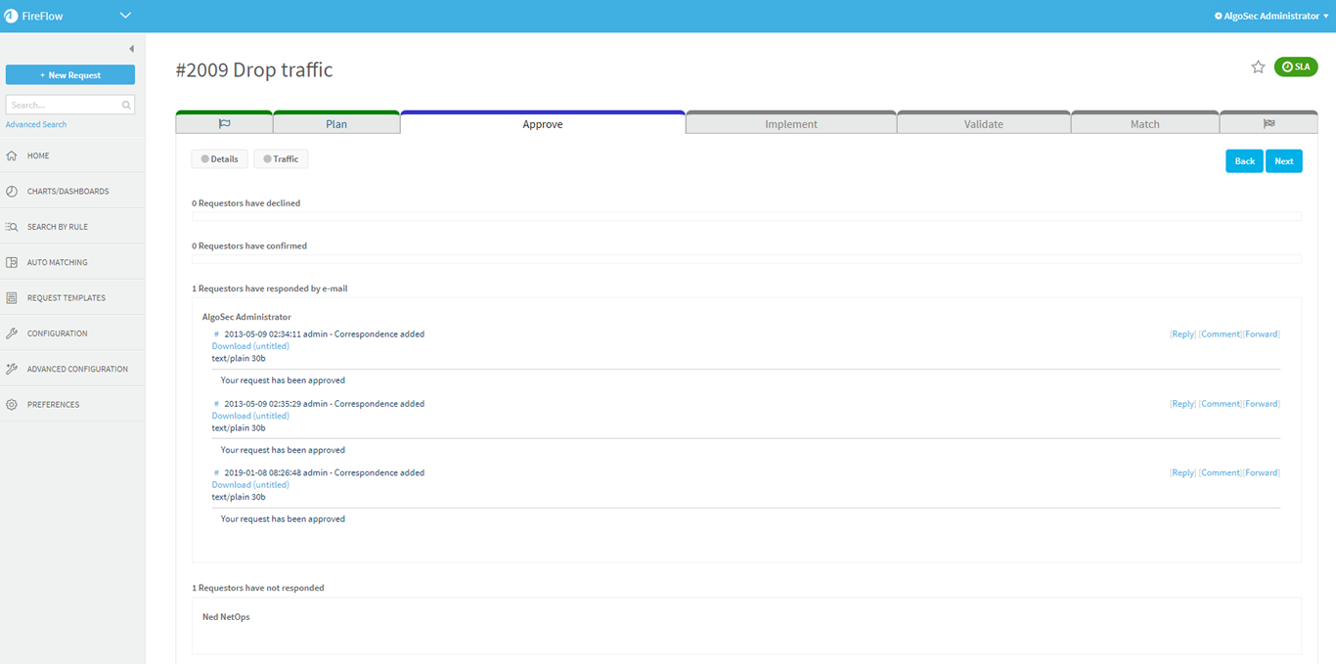Image resolution: width=1336 pixels, height=664 pixels.
Task: Open the Advanced Search link
Action: [x=36, y=125]
